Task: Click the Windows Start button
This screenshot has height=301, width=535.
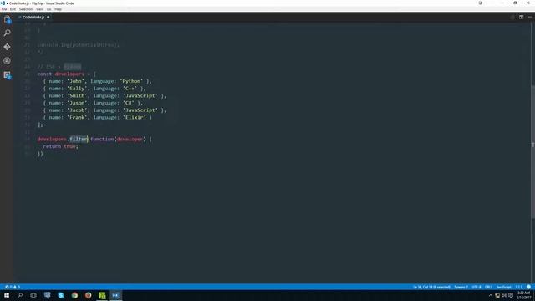Action: pos(7,295)
